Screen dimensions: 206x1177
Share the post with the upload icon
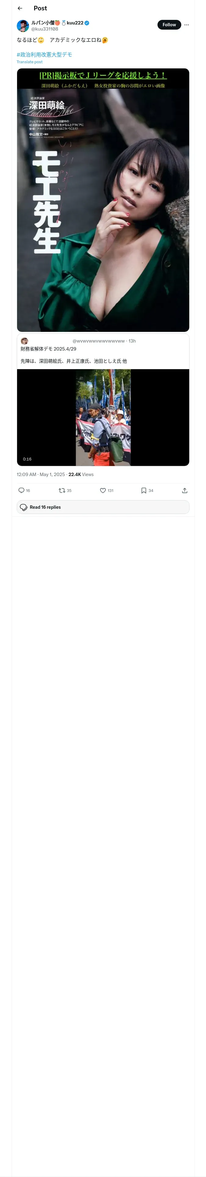pyautogui.click(x=185, y=490)
